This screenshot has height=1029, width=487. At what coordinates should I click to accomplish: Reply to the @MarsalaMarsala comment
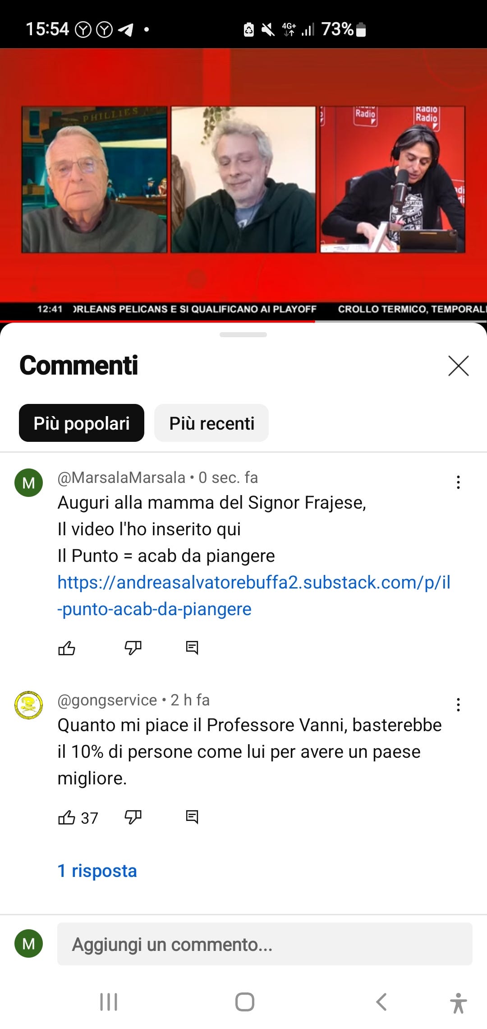pos(192,648)
